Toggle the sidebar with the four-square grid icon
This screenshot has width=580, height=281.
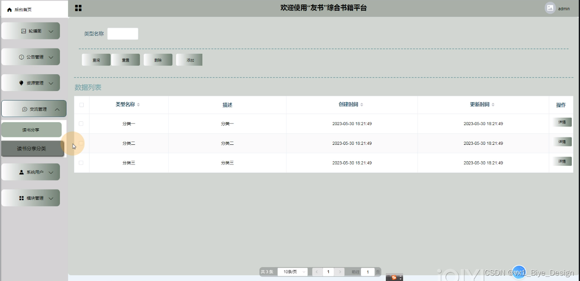point(78,8)
